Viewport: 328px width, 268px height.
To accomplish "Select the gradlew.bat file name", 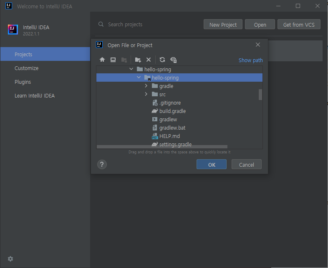I will [x=172, y=128].
